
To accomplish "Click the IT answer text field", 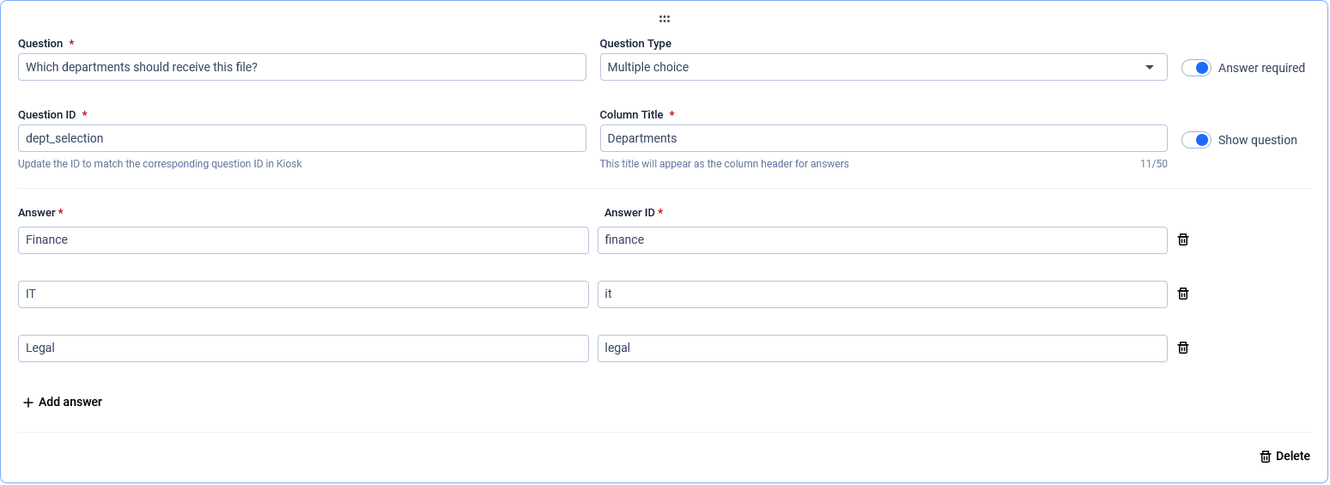I will pyautogui.click(x=303, y=294).
